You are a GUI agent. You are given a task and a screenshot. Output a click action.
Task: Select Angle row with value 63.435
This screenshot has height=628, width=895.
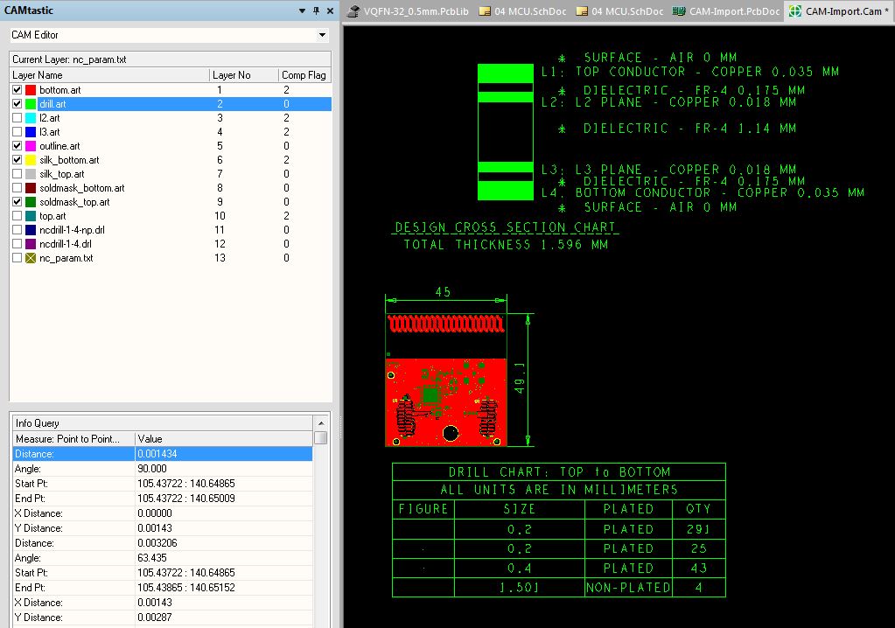click(163, 558)
